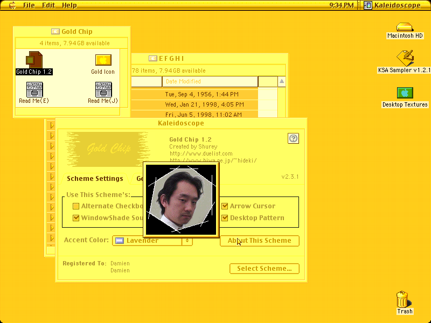The width and height of the screenshot is (431, 323).
Task: Switch to the tab starting with "Ge"
Action: [139, 179]
